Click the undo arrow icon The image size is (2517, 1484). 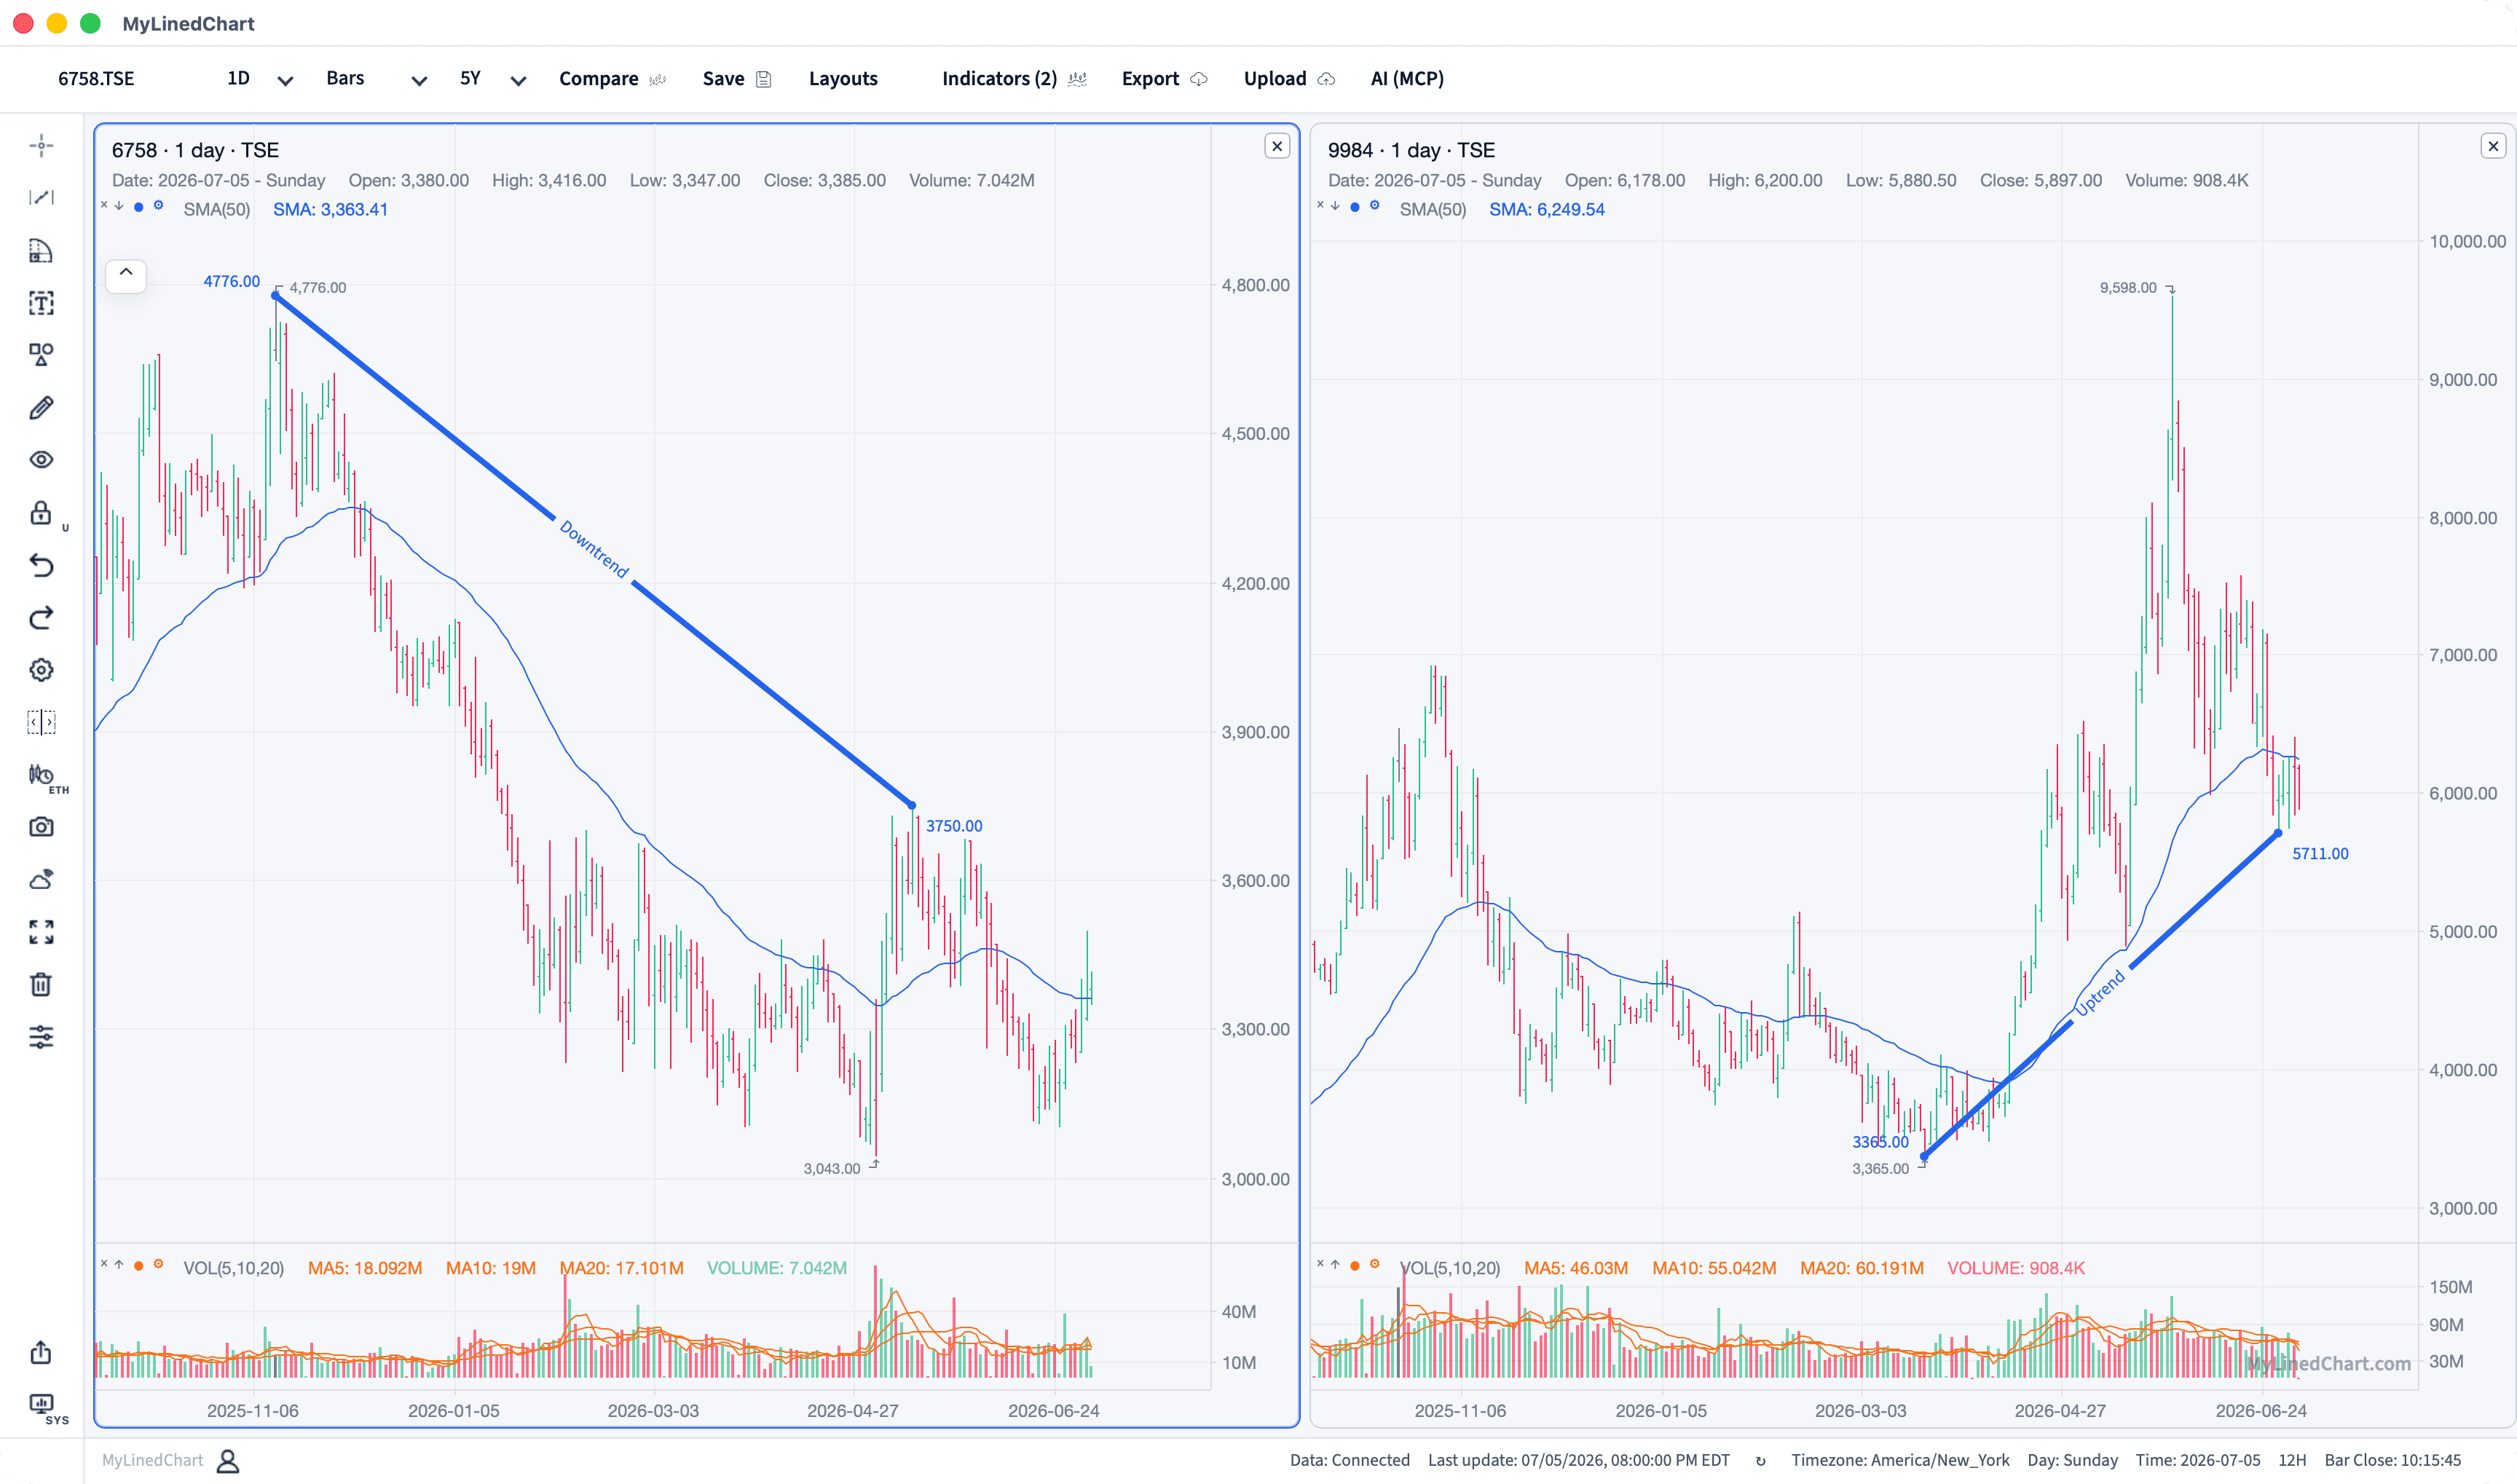tap(41, 566)
